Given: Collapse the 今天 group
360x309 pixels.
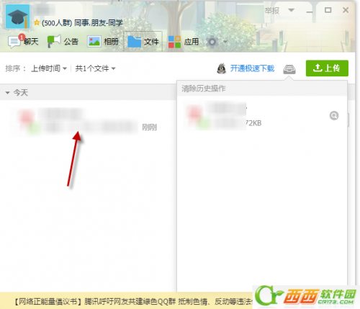Looking at the screenshot, I should tap(7, 92).
